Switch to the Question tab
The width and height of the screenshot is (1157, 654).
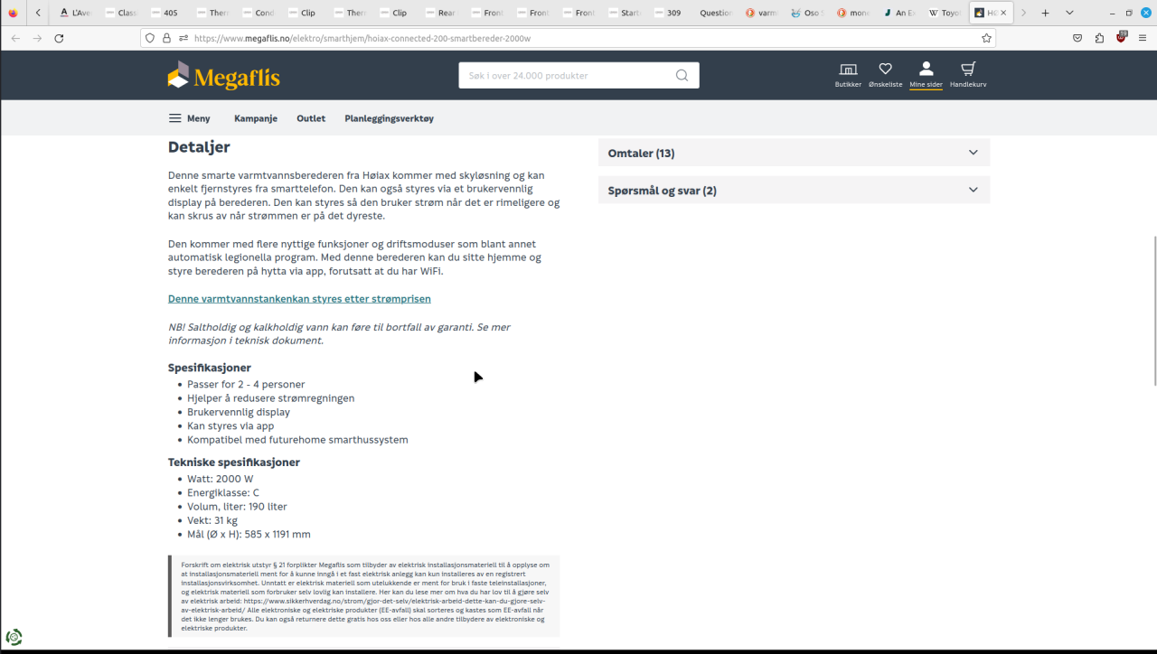pos(716,13)
